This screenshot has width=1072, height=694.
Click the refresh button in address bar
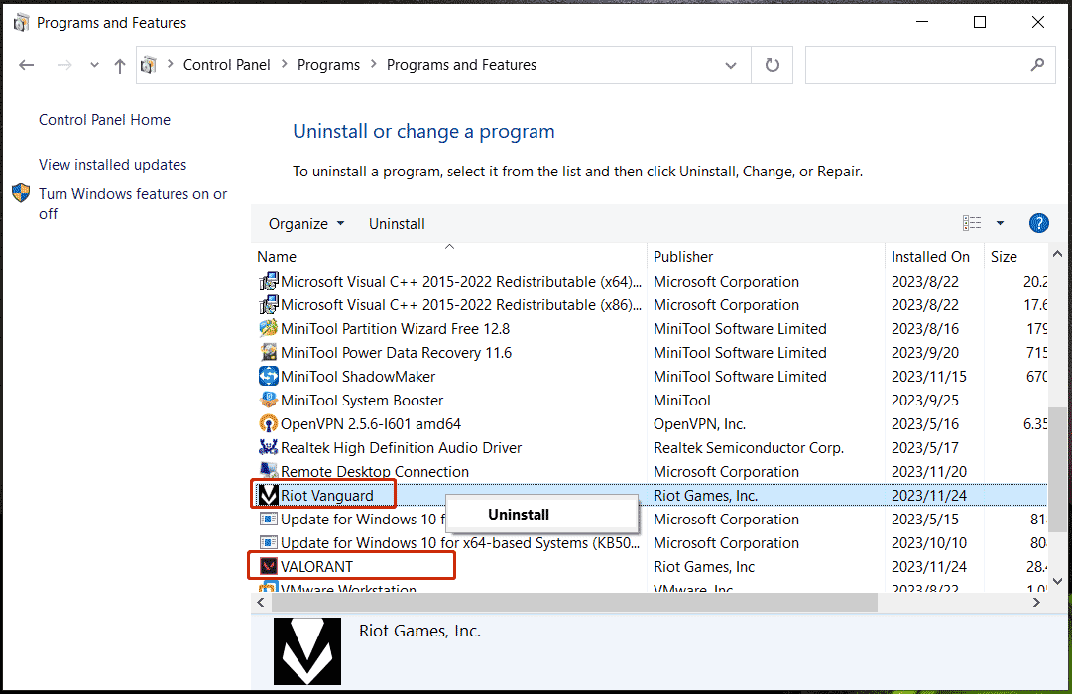[773, 65]
